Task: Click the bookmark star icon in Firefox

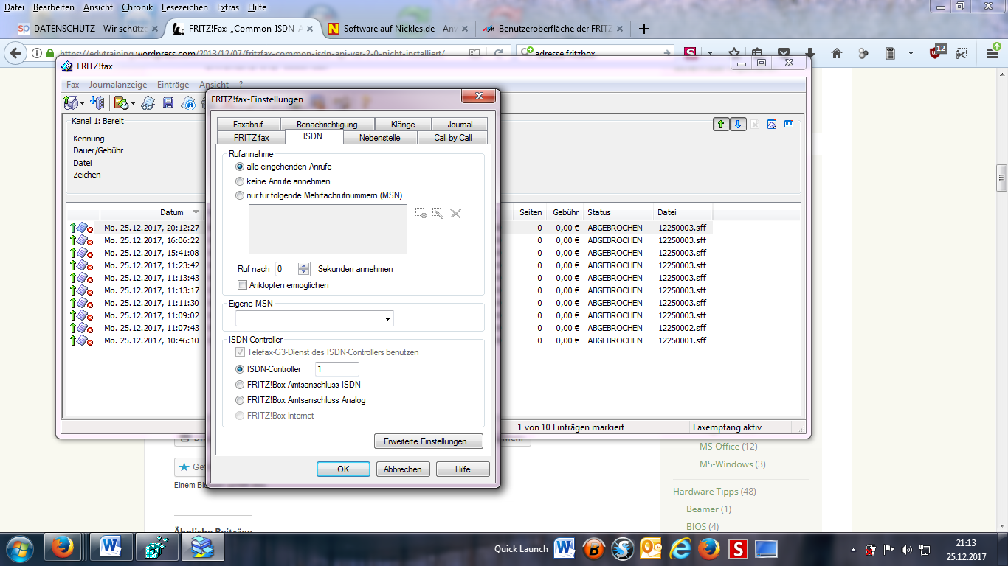Action: tap(734, 53)
